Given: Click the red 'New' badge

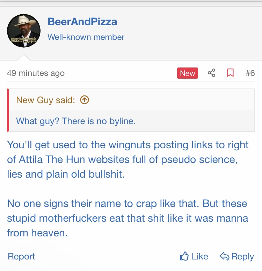Looking at the screenshot, I should click(187, 73).
